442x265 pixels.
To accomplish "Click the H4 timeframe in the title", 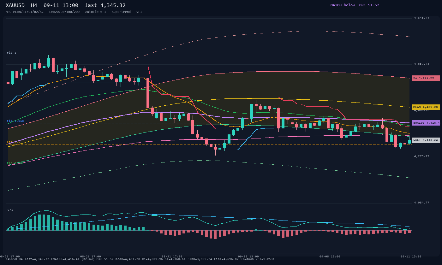I will tap(34, 5).
